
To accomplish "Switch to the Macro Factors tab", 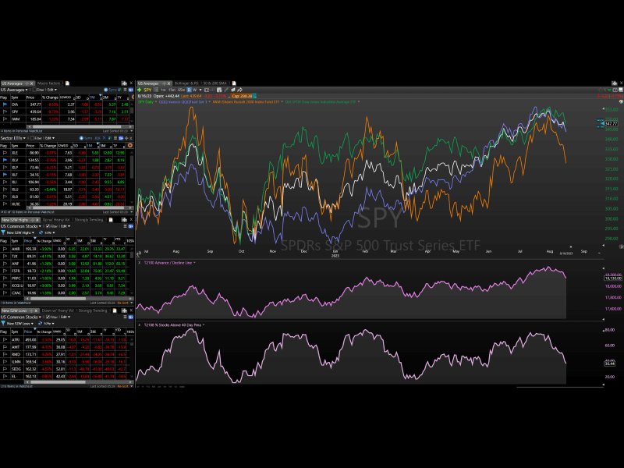I will (48, 83).
